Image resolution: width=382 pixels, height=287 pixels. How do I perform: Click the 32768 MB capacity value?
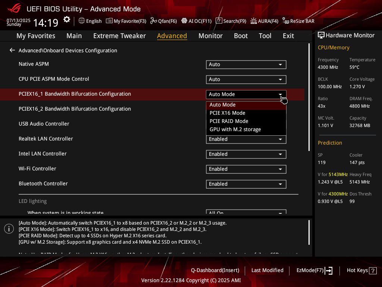click(360, 126)
